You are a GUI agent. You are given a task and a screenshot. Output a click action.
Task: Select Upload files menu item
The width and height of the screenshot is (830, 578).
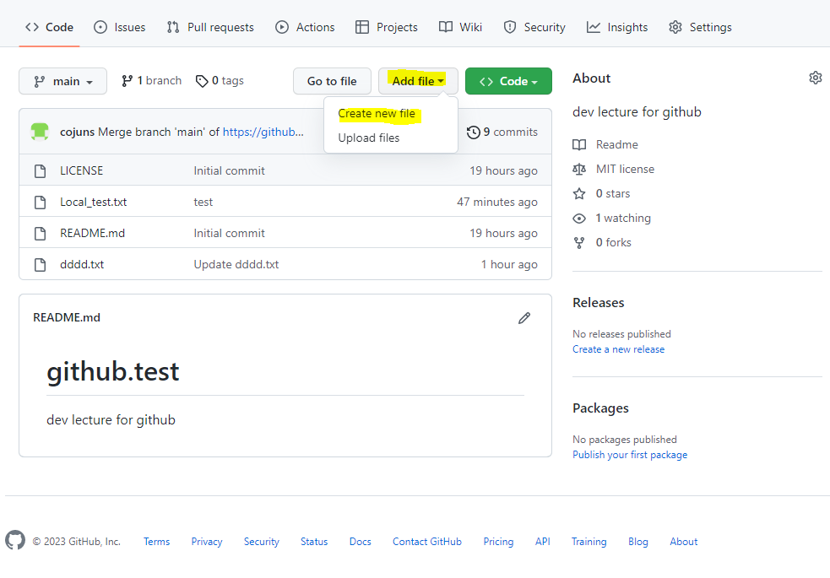[369, 138]
